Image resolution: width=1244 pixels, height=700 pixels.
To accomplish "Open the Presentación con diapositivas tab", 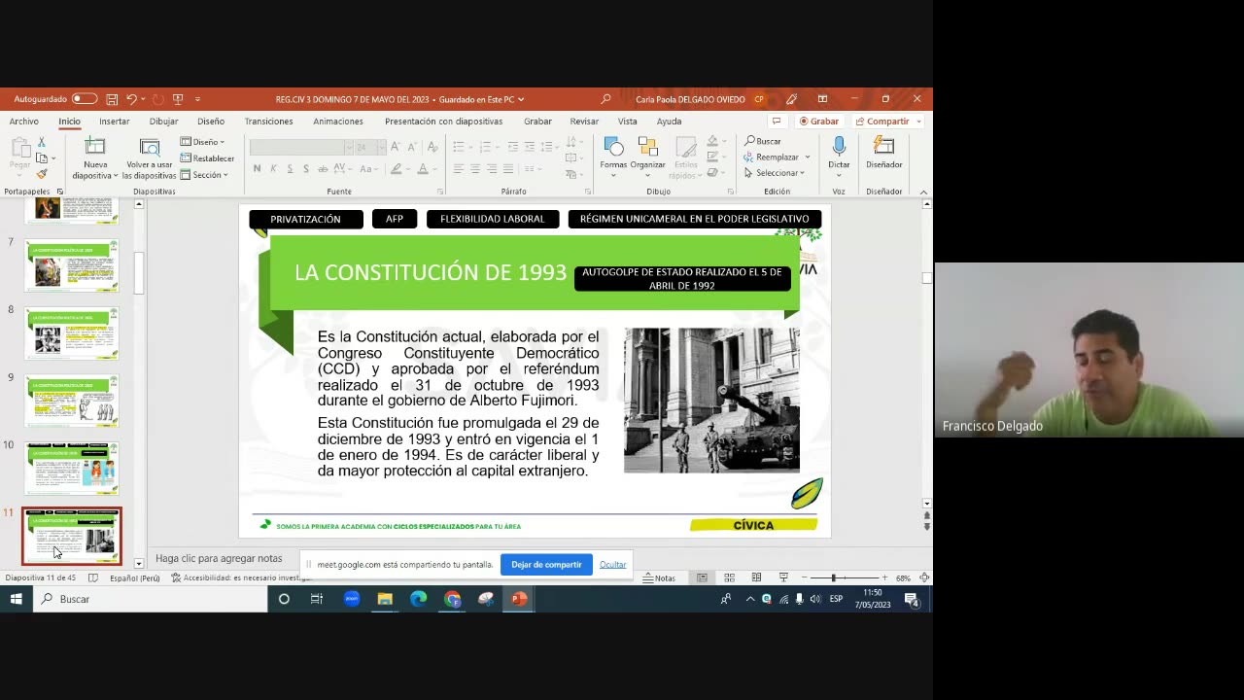I will coord(443,122).
